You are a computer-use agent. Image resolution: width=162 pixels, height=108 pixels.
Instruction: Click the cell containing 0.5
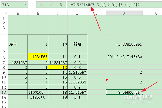(x=77, y=77)
